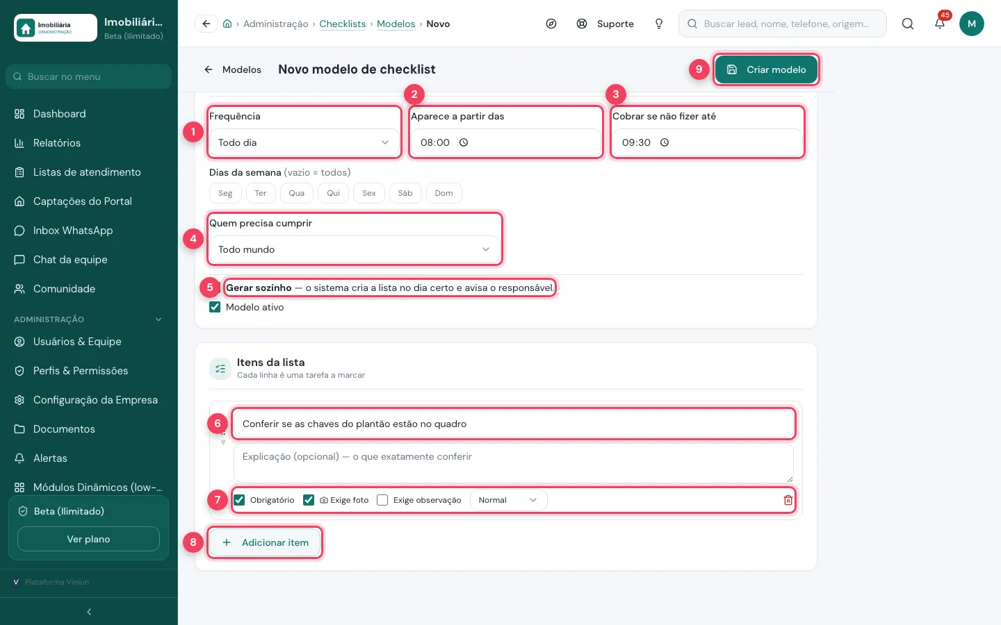Open Alertas in the sidebar

click(89, 458)
